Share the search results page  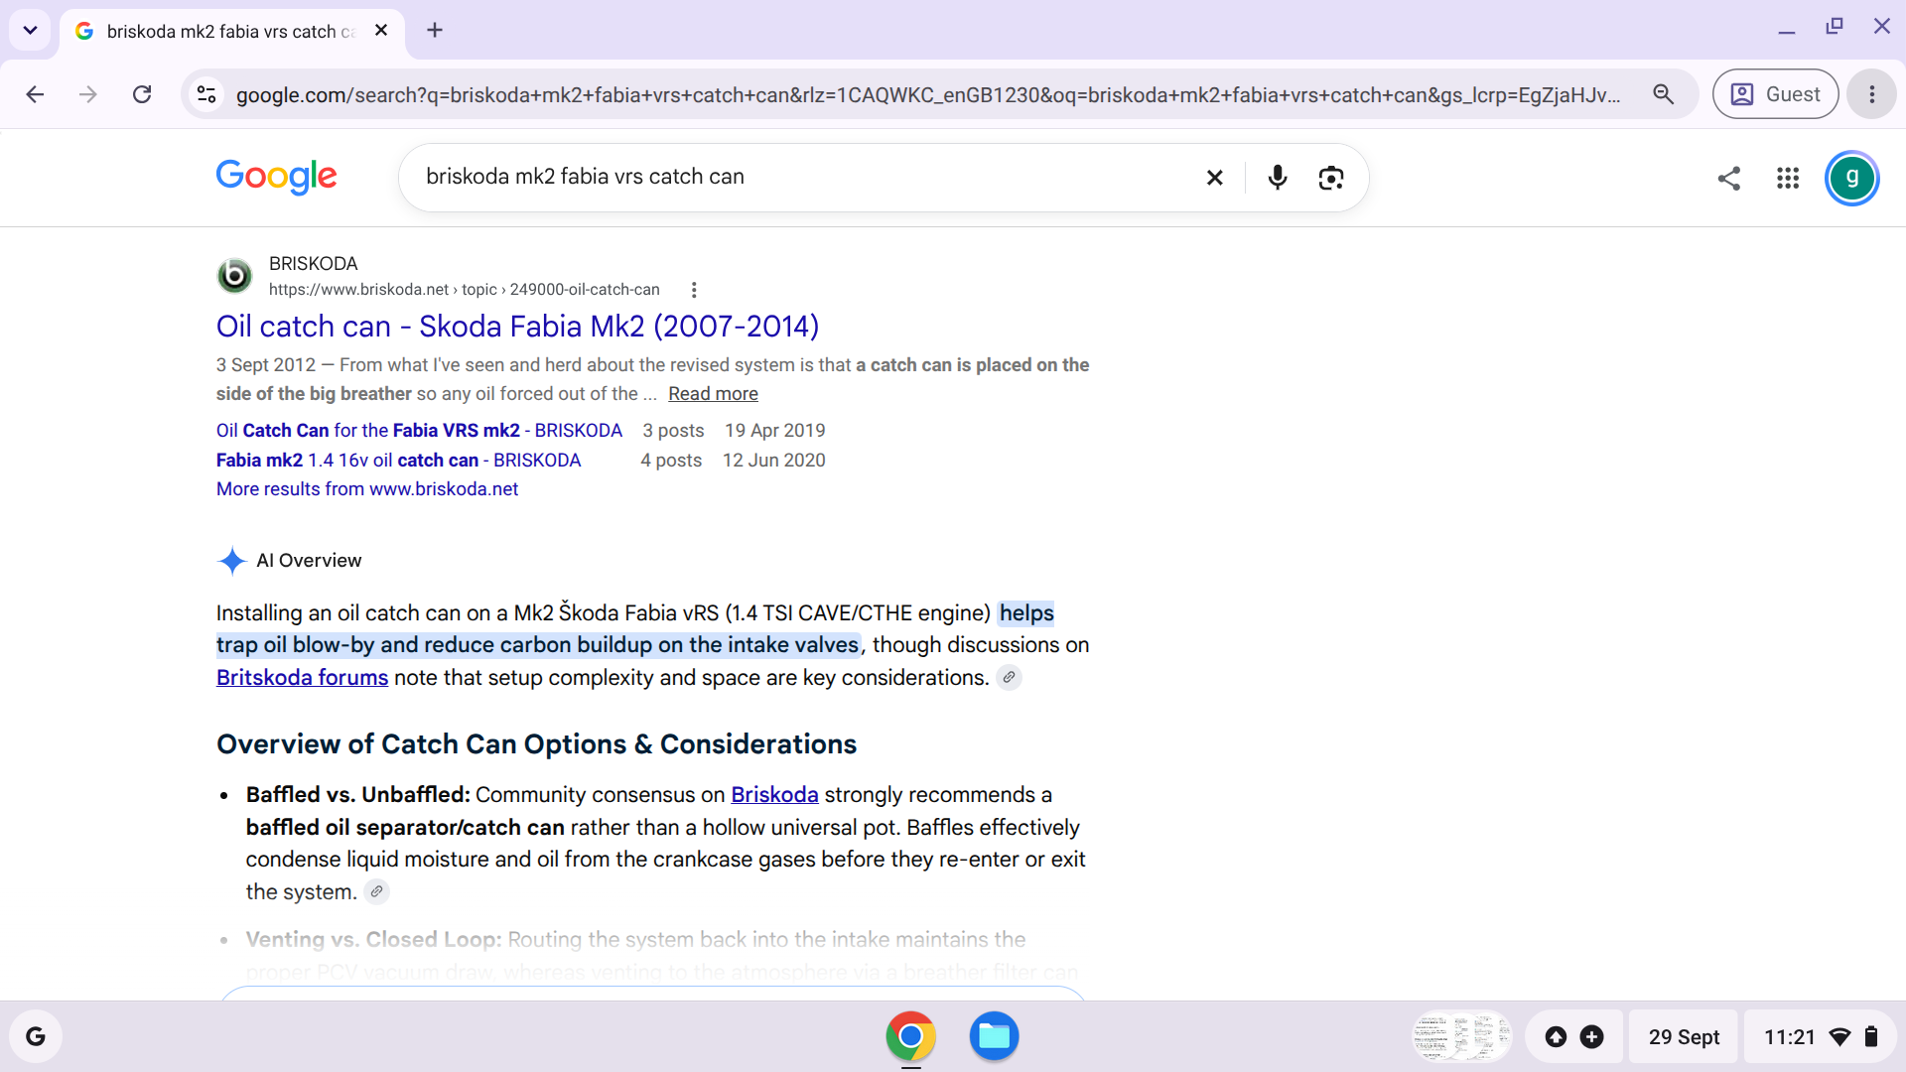1729,178
